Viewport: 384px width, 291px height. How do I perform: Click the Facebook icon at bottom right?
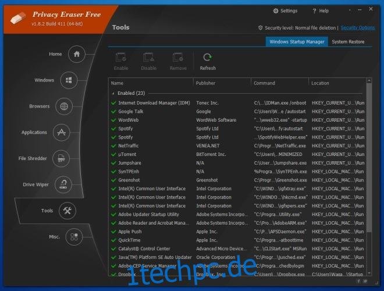click(x=359, y=281)
